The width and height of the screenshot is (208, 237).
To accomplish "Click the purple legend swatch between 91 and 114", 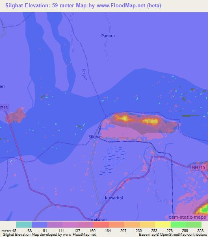I will (x=55, y=225).
